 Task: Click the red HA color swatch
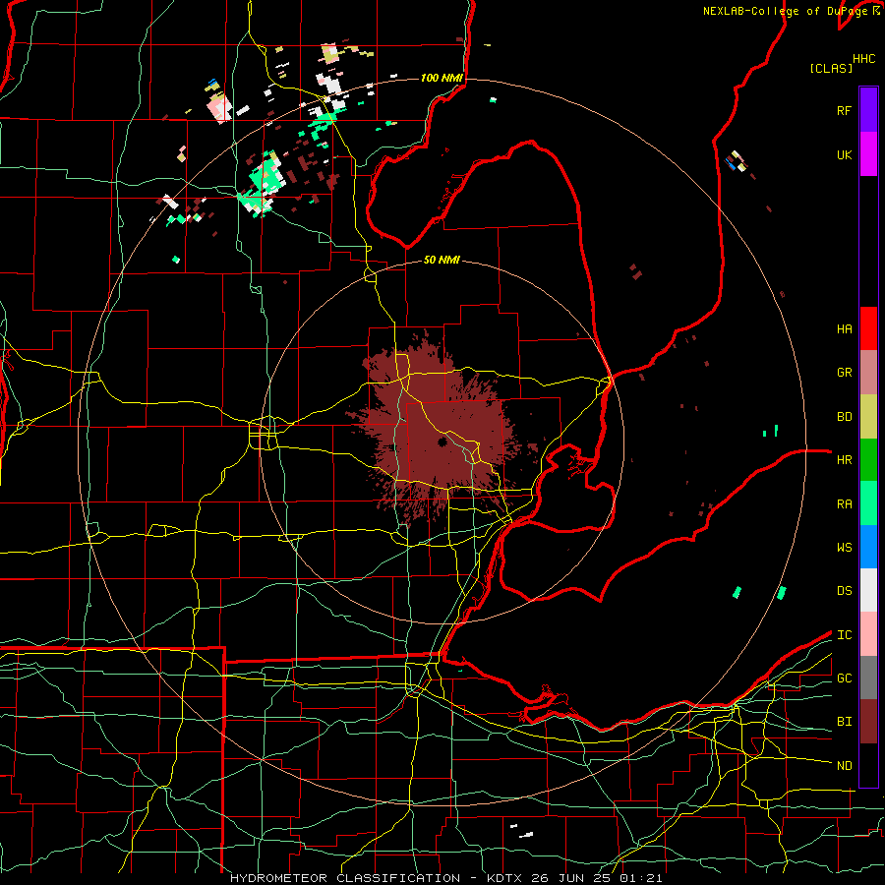[x=868, y=328]
